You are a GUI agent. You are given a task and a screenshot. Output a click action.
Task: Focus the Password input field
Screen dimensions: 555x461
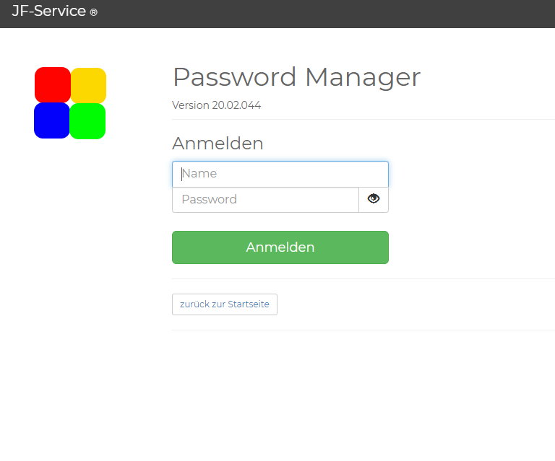[x=265, y=200]
